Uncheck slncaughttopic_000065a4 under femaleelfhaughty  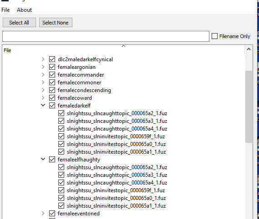(61, 183)
